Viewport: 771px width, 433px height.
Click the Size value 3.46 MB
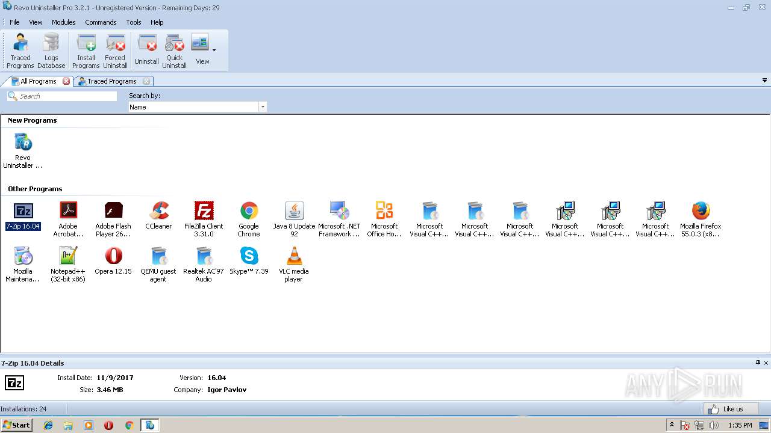(x=110, y=390)
